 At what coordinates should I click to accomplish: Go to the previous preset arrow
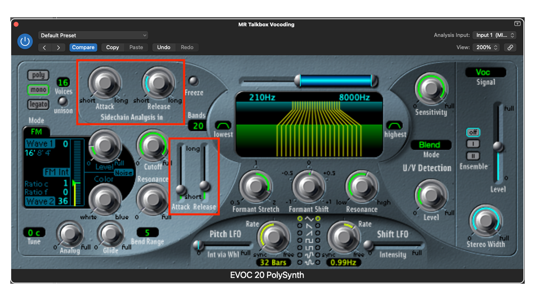[45, 47]
